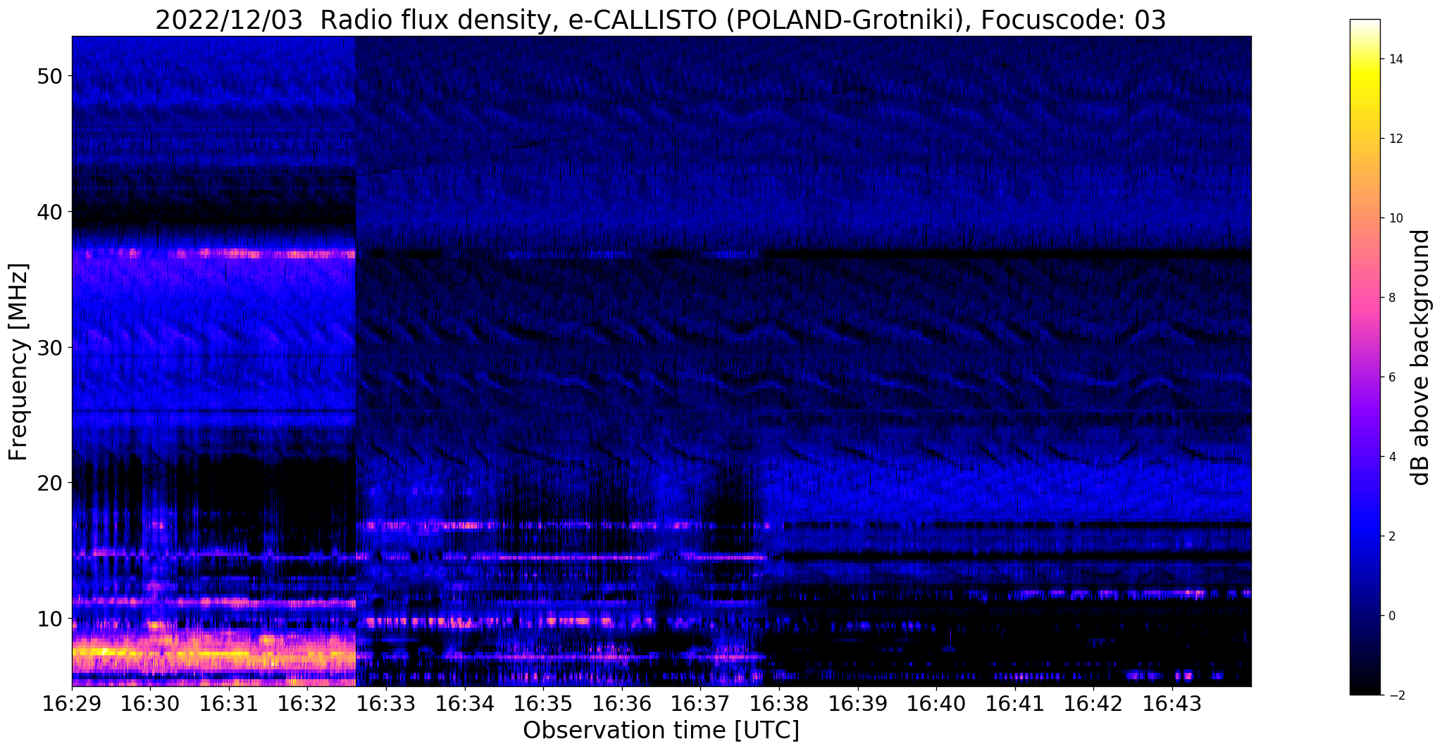Click the 16:39 time tick label

(857, 704)
